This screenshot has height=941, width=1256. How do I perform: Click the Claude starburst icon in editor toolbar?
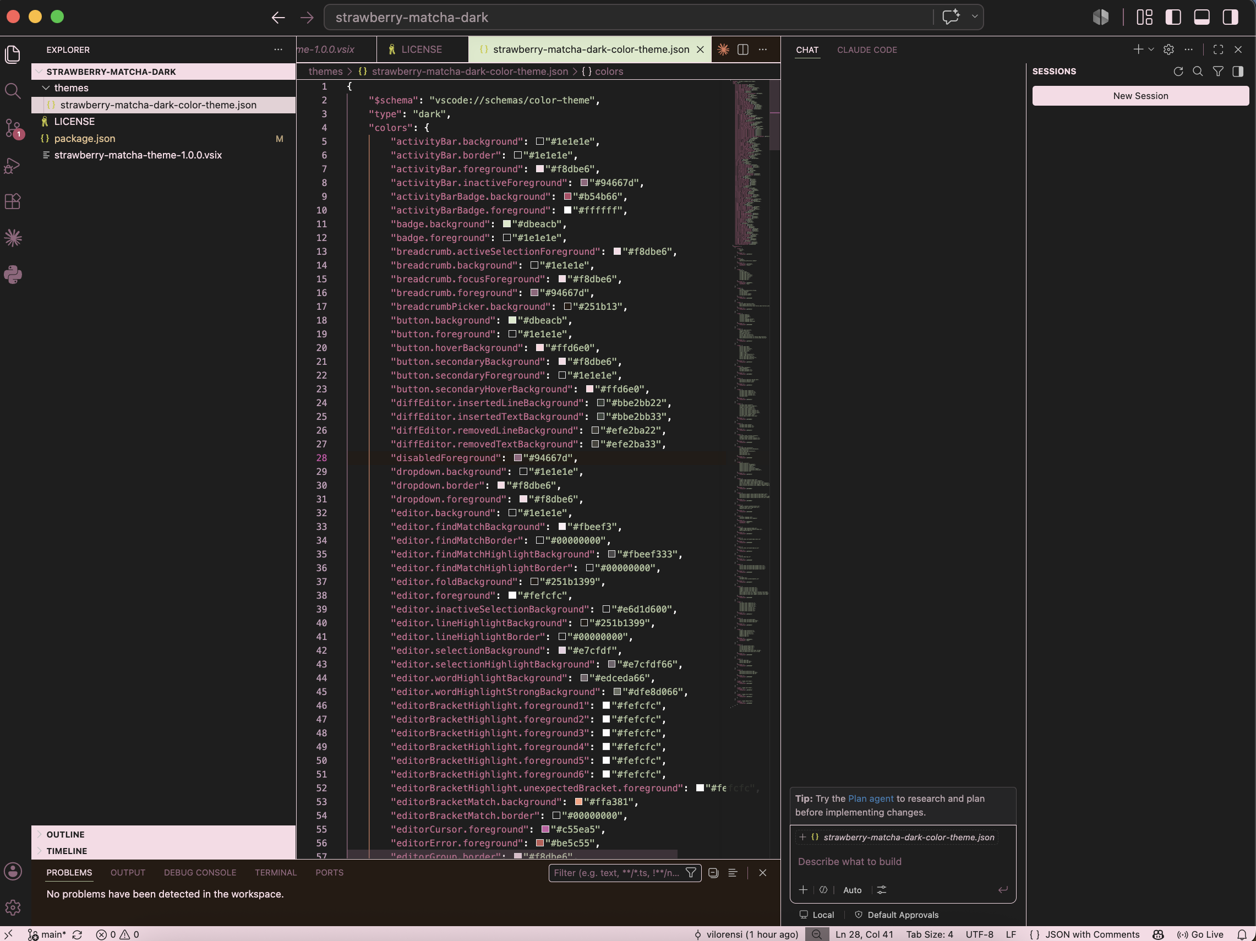coord(723,50)
